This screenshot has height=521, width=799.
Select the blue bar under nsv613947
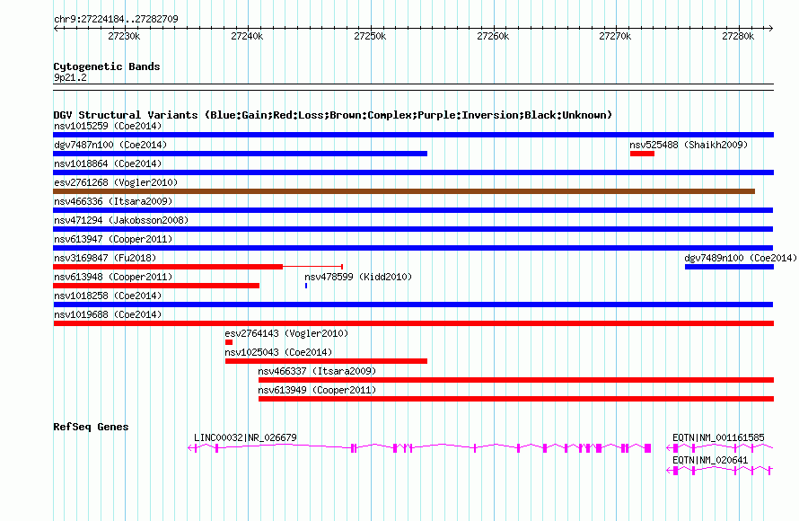point(413,248)
